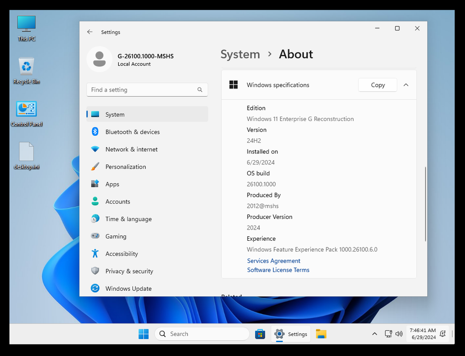Image resolution: width=465 pixels, height=356 pixels.
Task: Click the magnifier icon in Find a setting
Action: coord(200,90)
